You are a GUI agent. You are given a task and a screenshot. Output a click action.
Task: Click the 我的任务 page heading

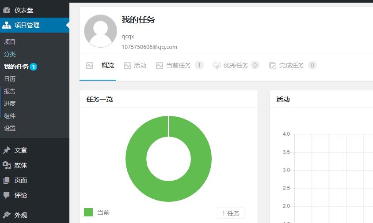click(138, 19)
